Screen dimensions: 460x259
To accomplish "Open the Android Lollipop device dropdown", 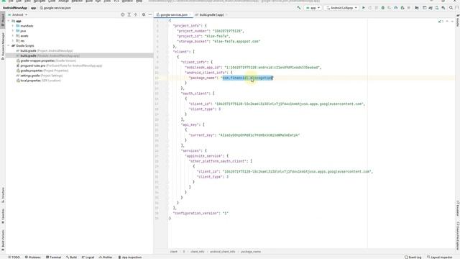I will coord(341,8).
